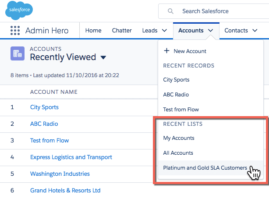Focus the Search Salesforce field
The image size is (269, 199).
(214, 11)
